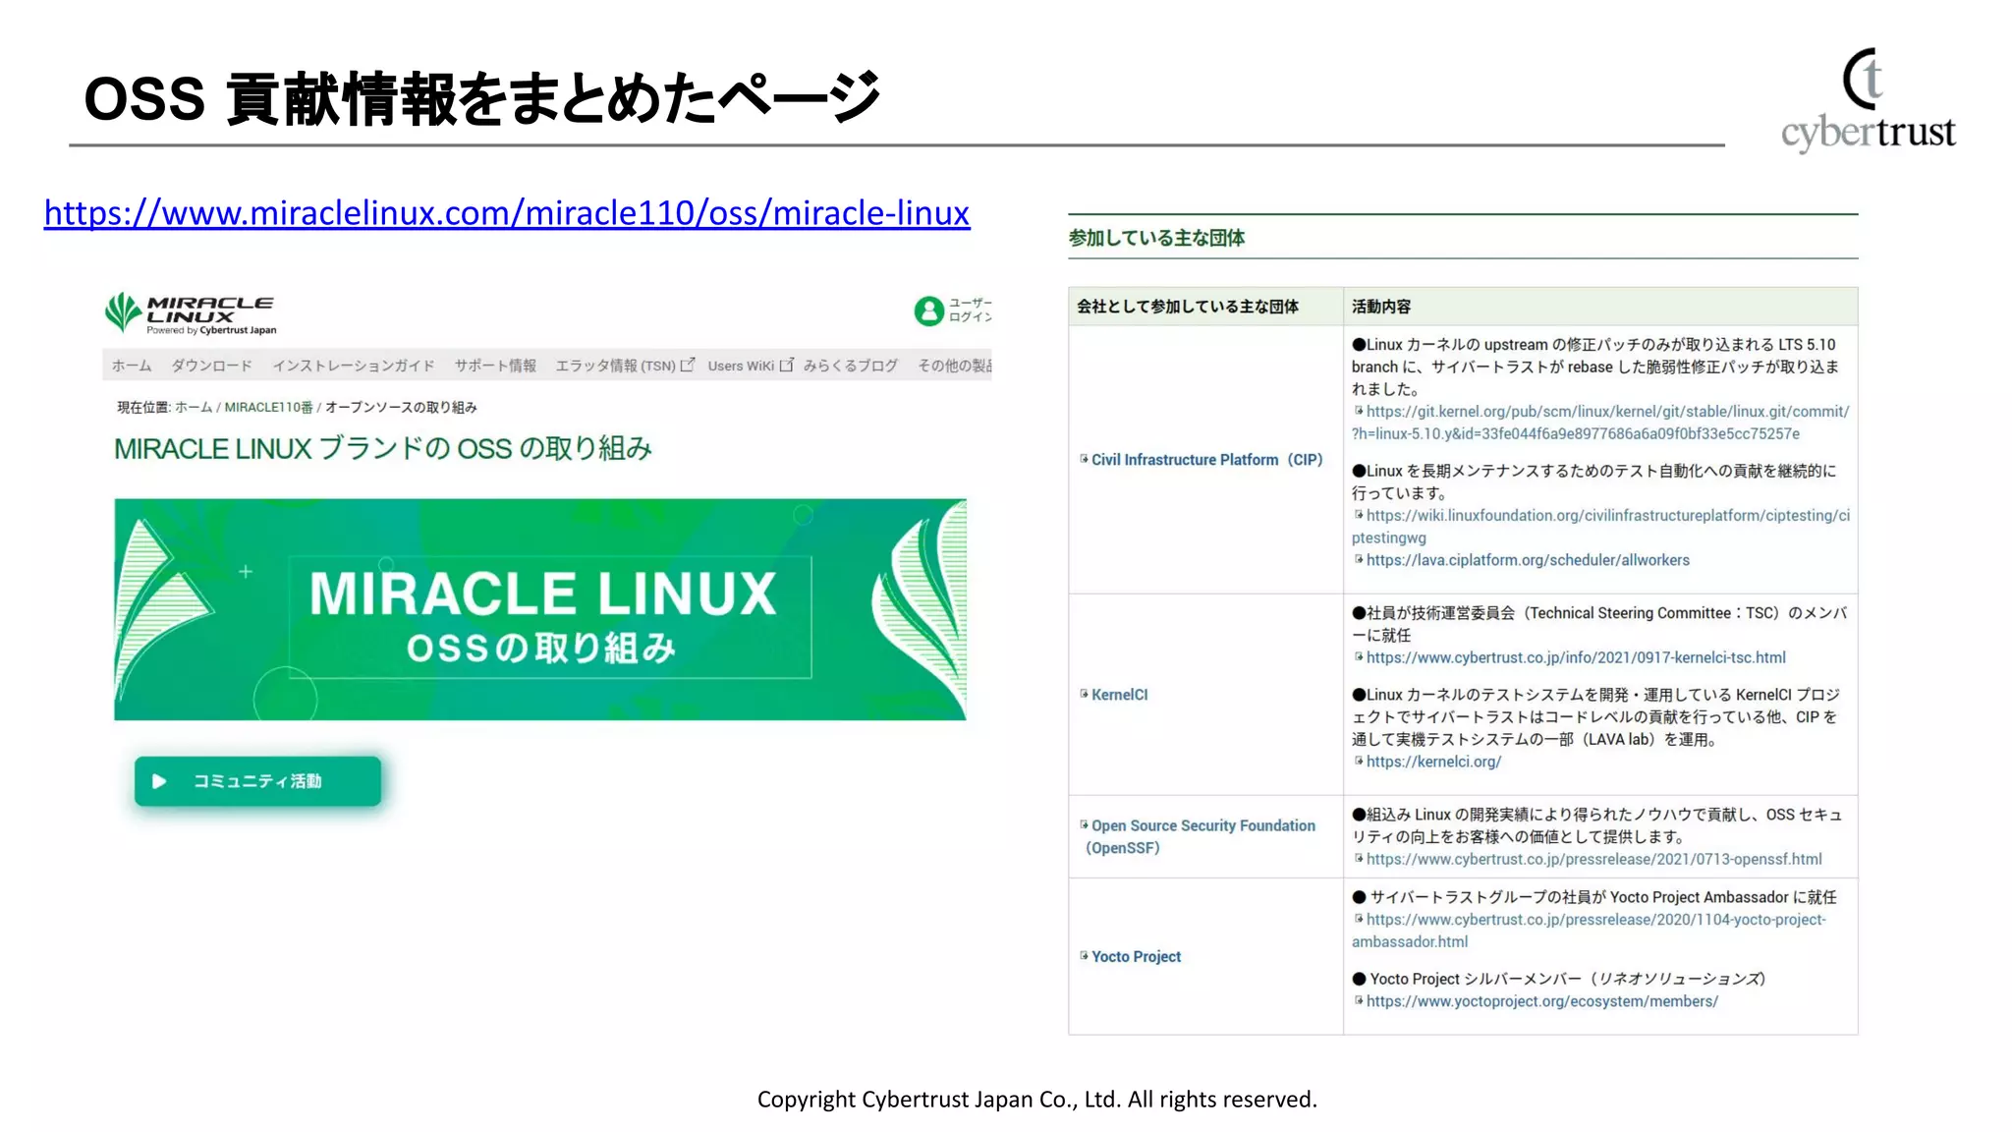The image size is (2012, 1132).
Task: Click the ユーザーログイン text
Action: coord(971,310)
